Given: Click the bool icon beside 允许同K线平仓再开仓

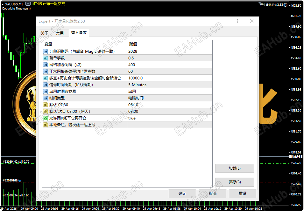Looking at the screenshot, I should pos(46,118).
